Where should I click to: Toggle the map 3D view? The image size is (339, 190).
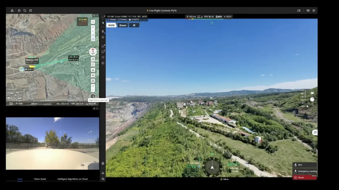(x=93, y=59)
